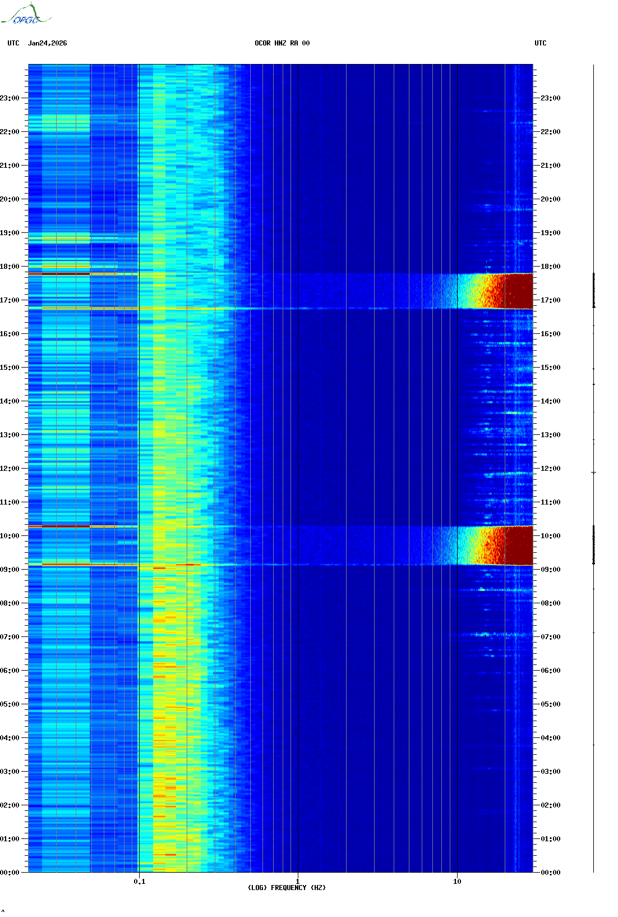Click the left-axis 11:00 time label
Image resolution: width=618 pixels, height=917 pixels.
[x=10, y=502]
